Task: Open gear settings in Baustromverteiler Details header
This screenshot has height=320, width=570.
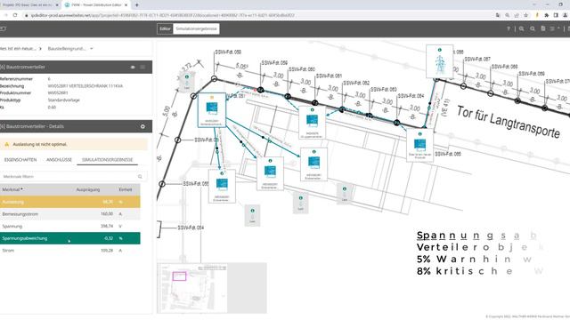Action: click(x=142, y=126)
